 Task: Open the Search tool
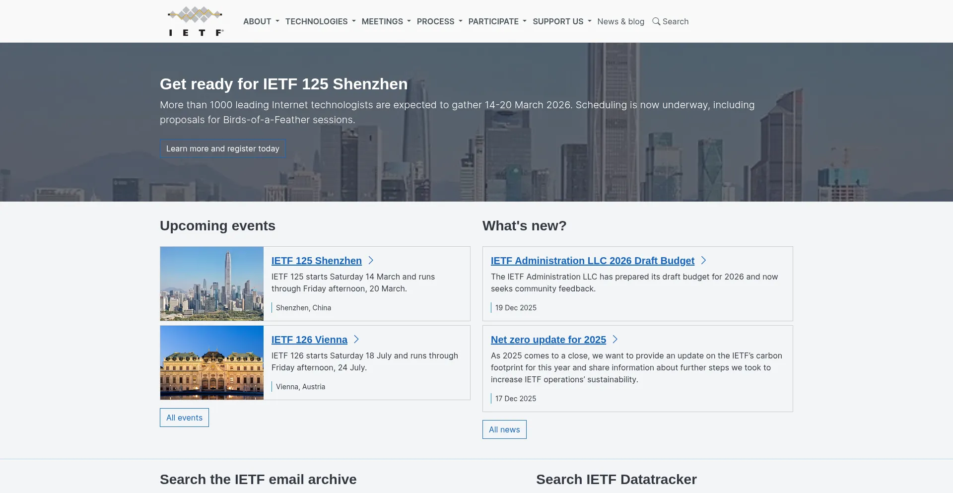click(670, 21)
